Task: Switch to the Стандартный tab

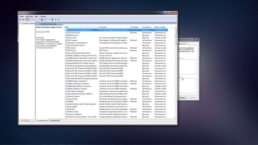Action: point(54,120)
